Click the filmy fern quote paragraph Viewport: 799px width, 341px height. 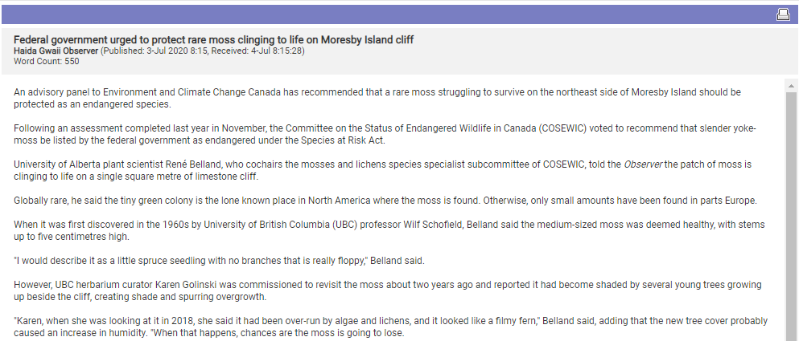(390, 327)
